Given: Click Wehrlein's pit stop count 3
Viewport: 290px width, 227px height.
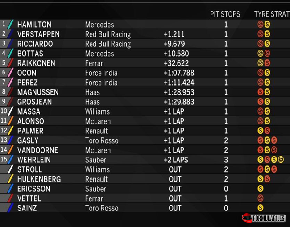Looking at the screenshot, I should [x=226, y=160].
